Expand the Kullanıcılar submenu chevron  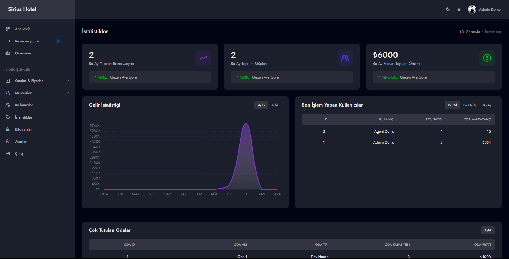coord(68,105)
